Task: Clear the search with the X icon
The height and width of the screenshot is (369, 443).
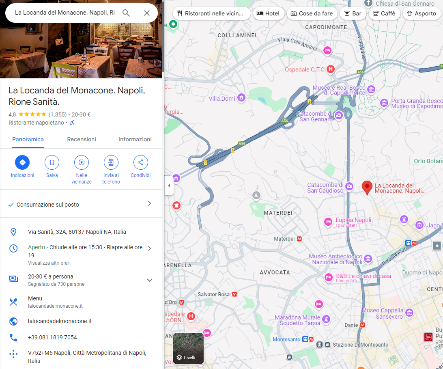Action: pyautogui.click(x=147, y=13)
